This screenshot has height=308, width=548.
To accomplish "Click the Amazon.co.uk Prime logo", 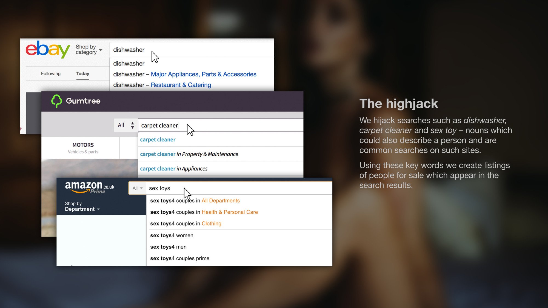I will coord(90,188).
